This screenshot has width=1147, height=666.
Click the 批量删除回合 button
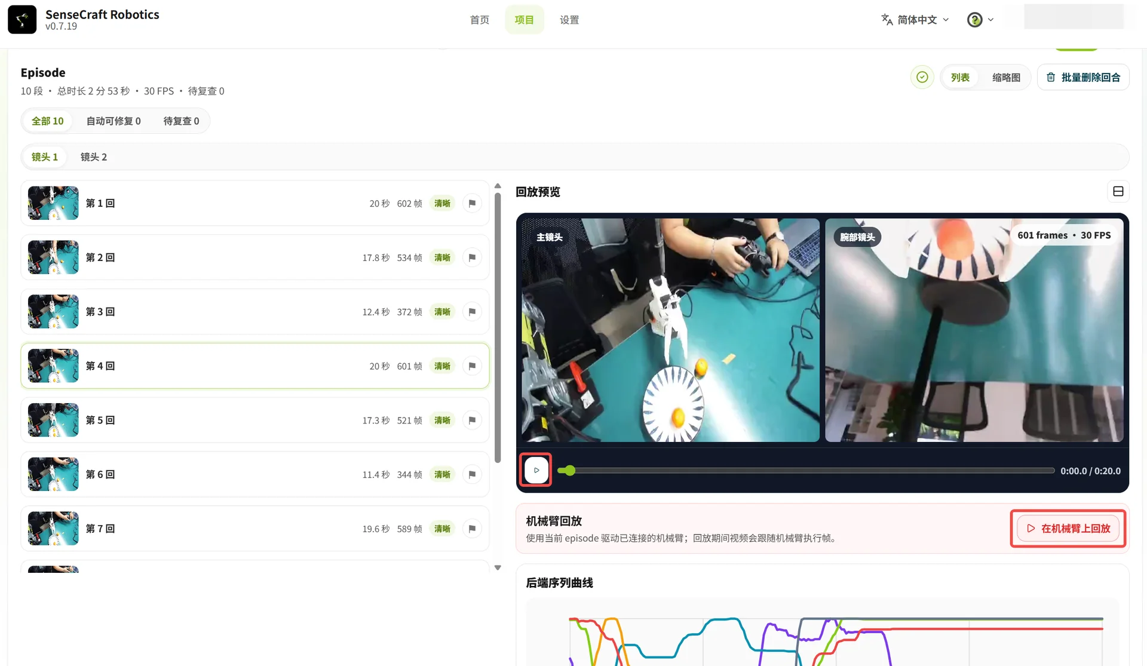click(1083, 78)
